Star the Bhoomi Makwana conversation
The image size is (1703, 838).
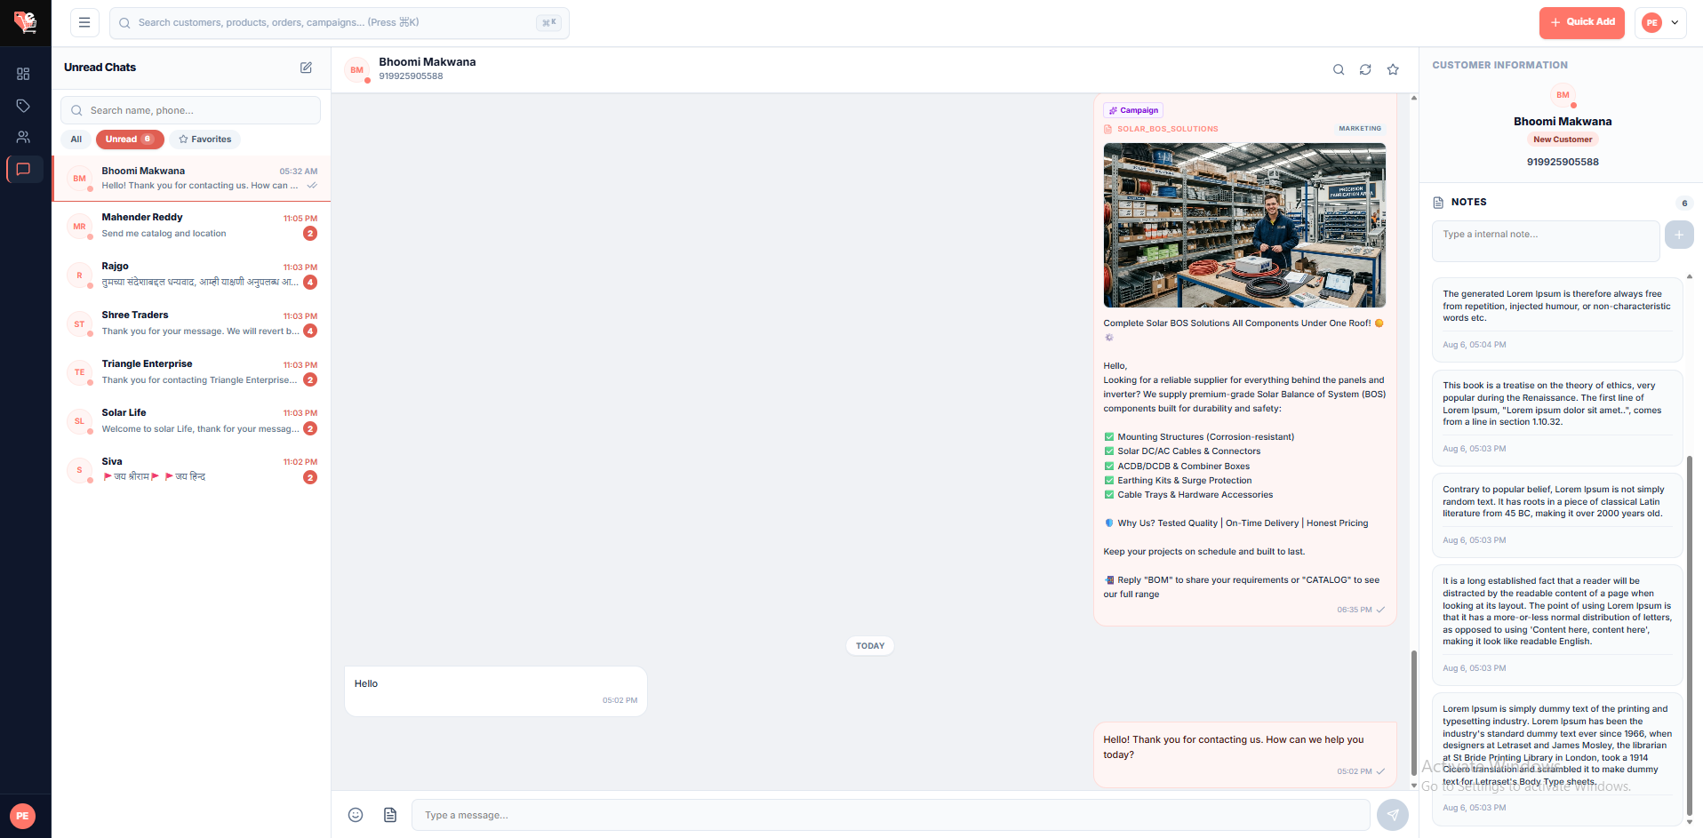[x=1393, y=69]
